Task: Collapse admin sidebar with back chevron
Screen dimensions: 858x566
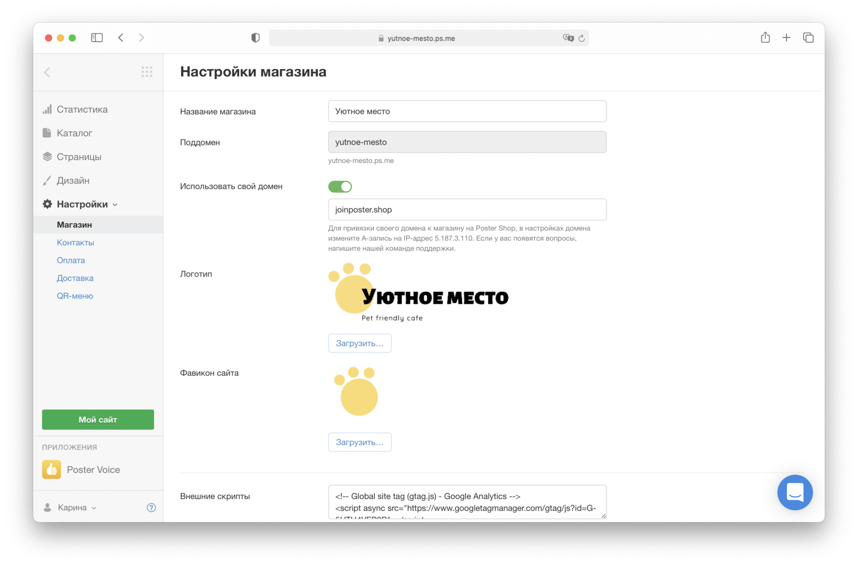Action: 47,72
